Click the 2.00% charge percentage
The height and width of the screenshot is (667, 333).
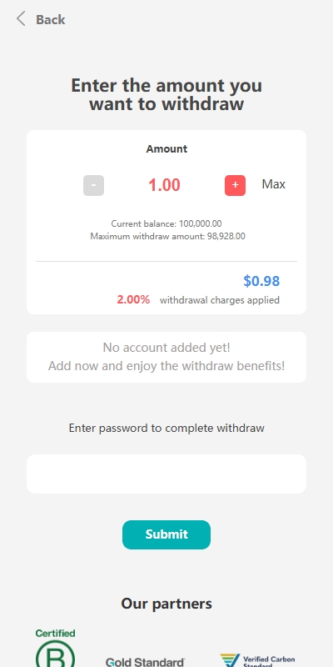[133, 300]
